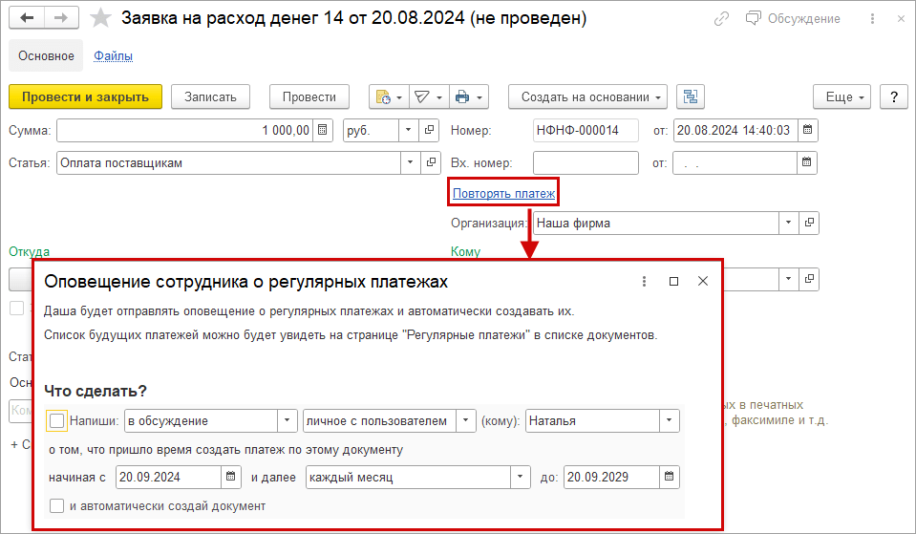Screen dimensions: 916x534
Task: Open calendar for start date 20.09.2024
Action: 231,478
